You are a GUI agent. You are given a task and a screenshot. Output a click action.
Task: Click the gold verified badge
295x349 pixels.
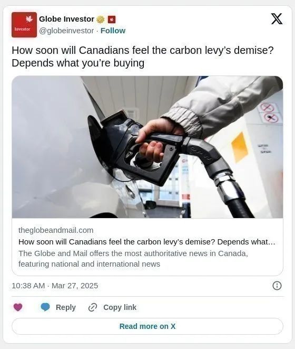point(101,20)
